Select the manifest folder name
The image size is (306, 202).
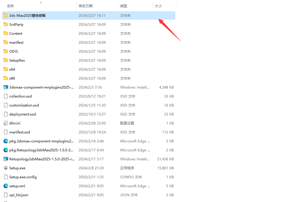pos(16,43)
